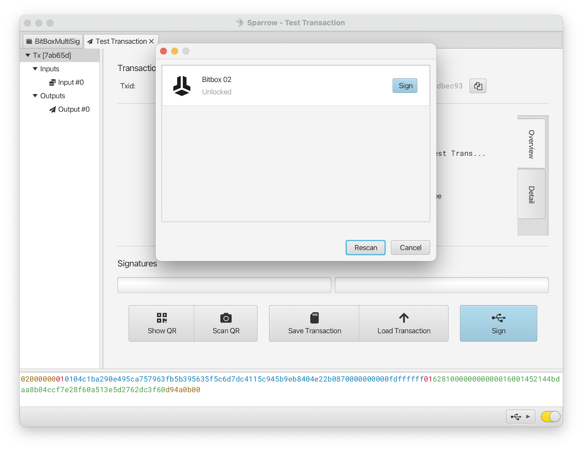Close the Test Transaction tab
This screenshot has width=583, height=452.
coord(152,41)
